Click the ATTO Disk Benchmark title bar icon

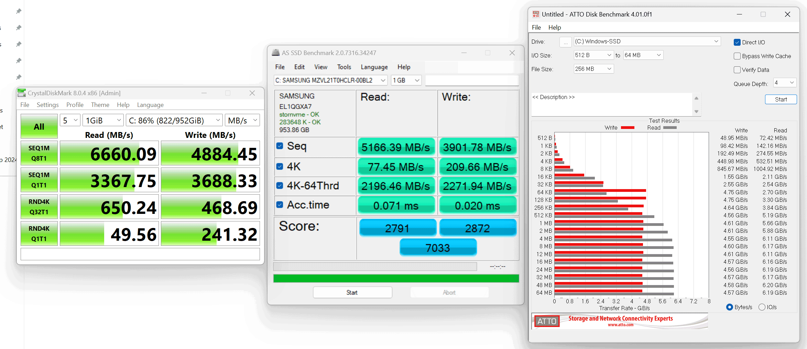(x=536, y=14)
